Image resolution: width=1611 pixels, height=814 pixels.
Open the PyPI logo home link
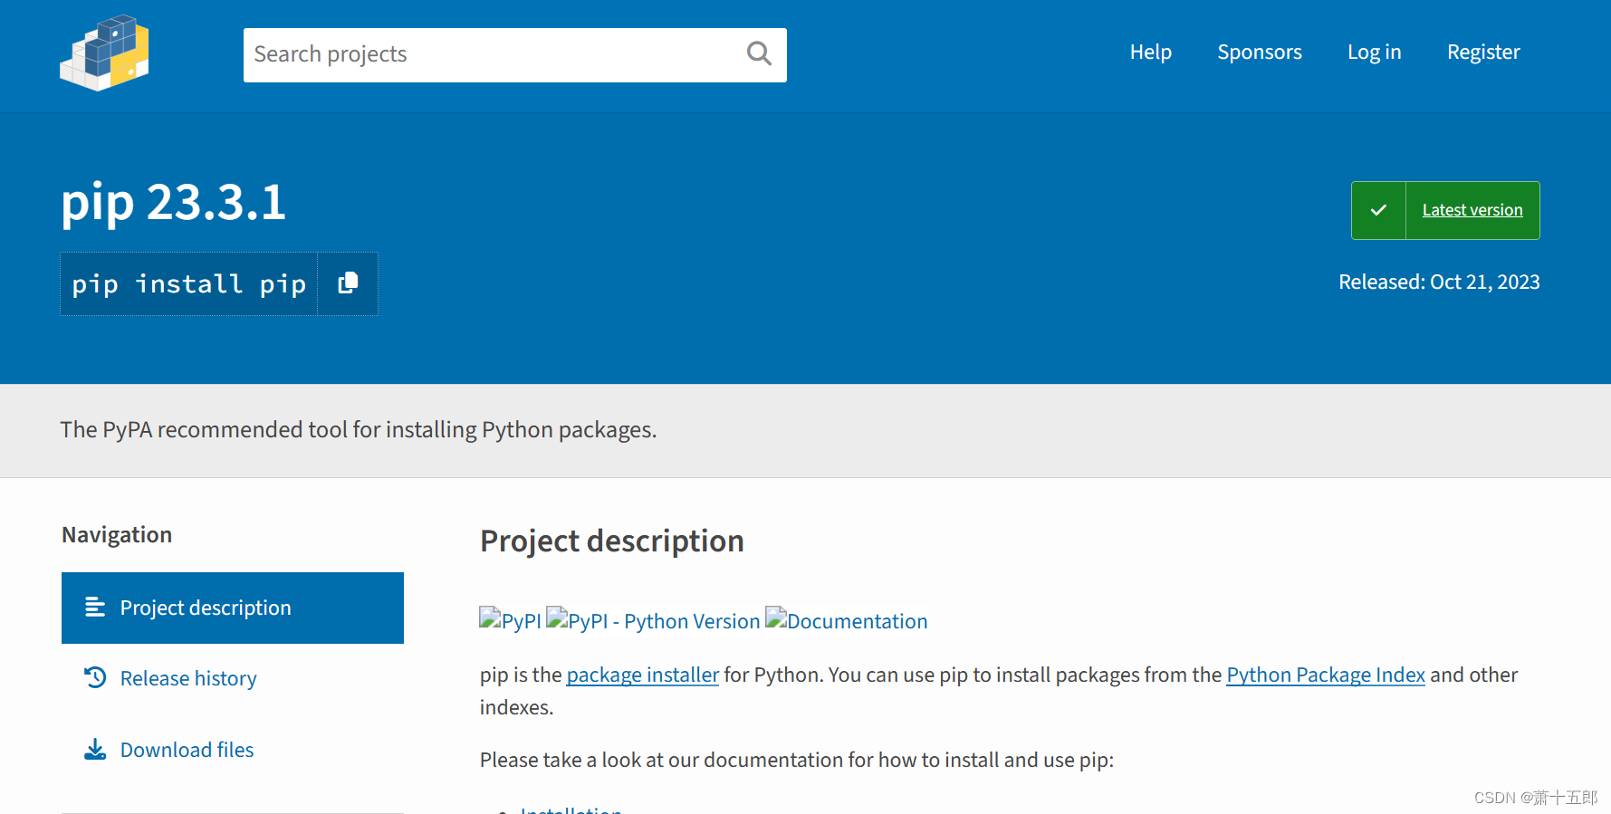click(104, 53)
